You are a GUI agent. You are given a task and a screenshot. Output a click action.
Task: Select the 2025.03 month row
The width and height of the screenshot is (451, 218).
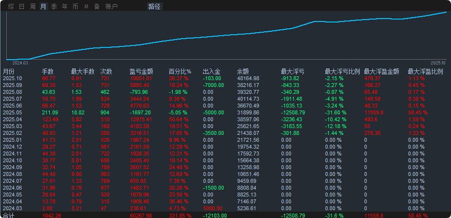pos(225,126)
